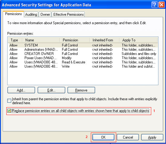Click the Add... button
The height and width of the screenshot is (144, 166).
[21, 90]
